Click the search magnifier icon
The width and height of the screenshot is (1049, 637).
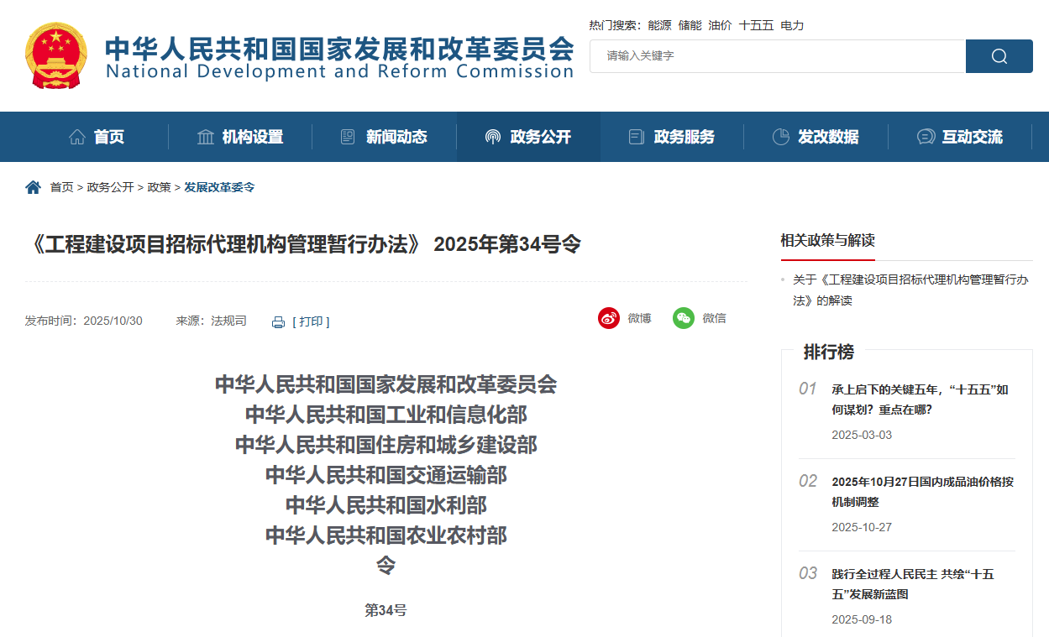click(998, 55)
